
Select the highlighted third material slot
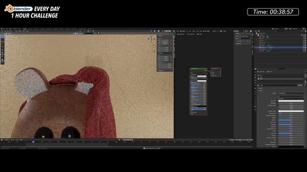(x=281, y=79)
